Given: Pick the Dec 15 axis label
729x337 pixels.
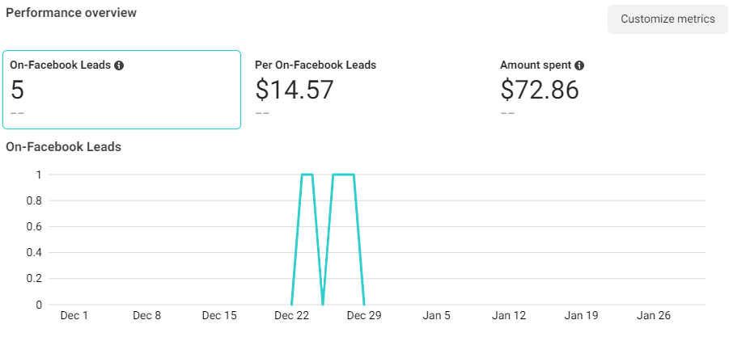Looking at the screenshot, I should coord(219,315).
